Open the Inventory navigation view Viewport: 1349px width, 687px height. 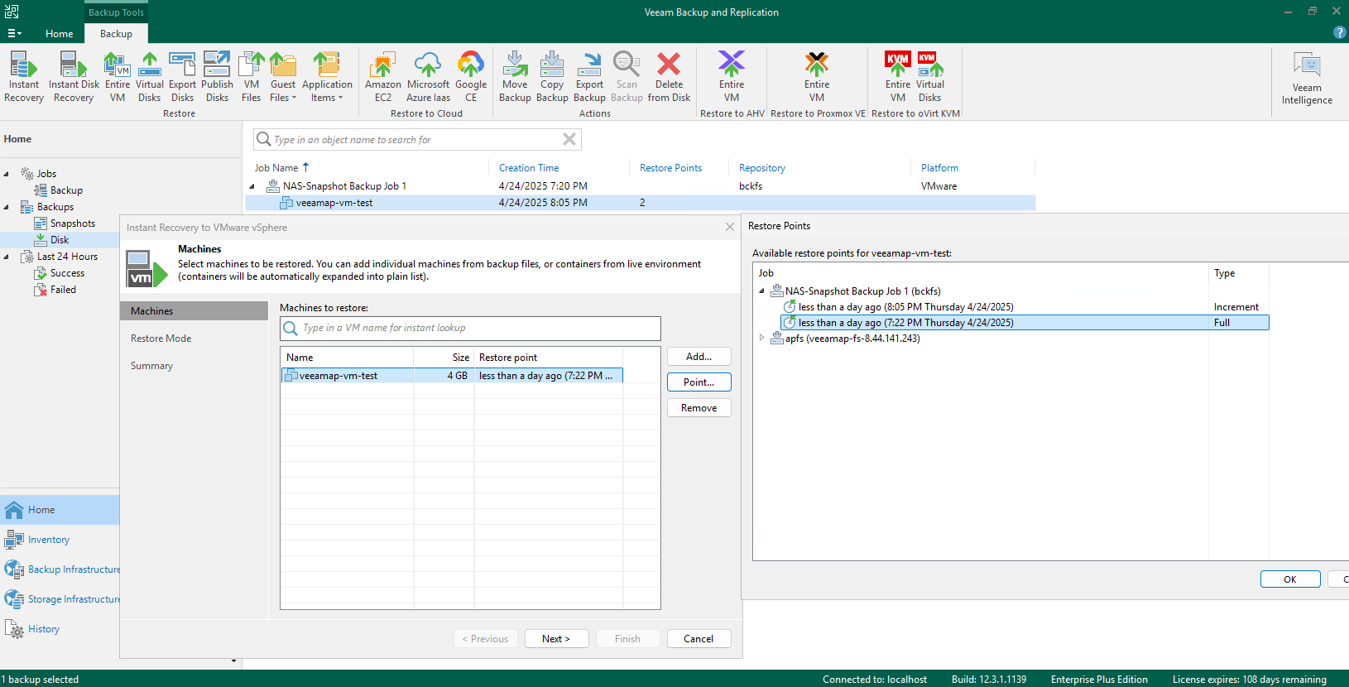click(x=60, y=540)
